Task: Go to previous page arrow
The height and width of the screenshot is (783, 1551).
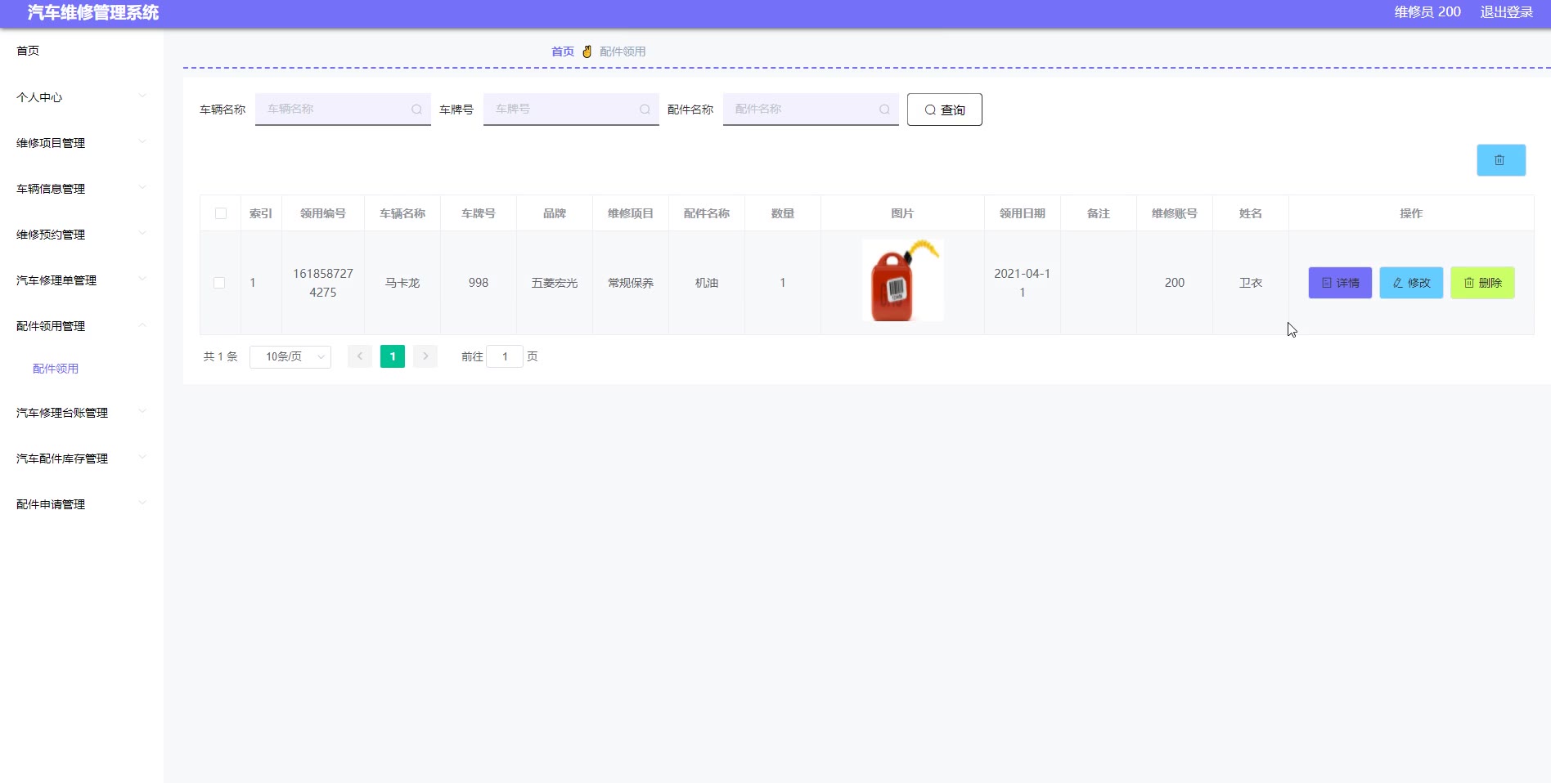Action: (x=360, y=356)
